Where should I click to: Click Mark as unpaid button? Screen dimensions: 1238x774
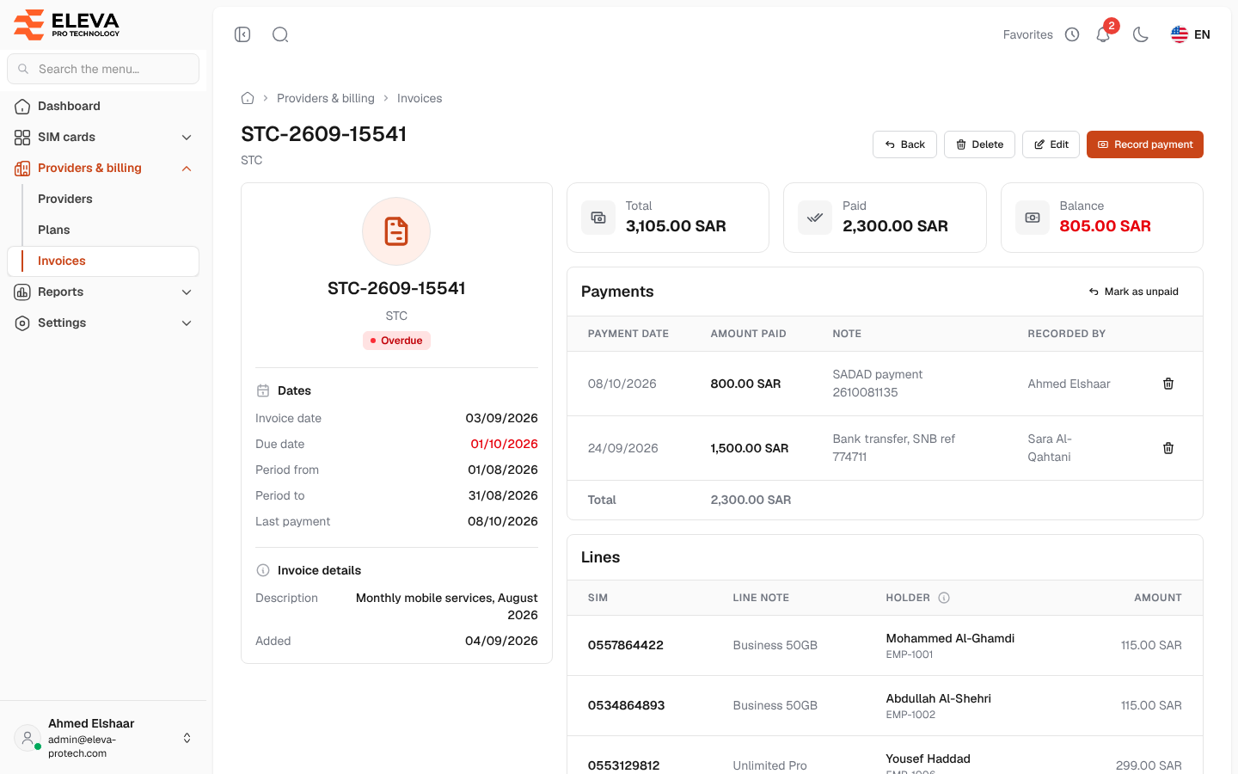click(x=1133, y=292)
